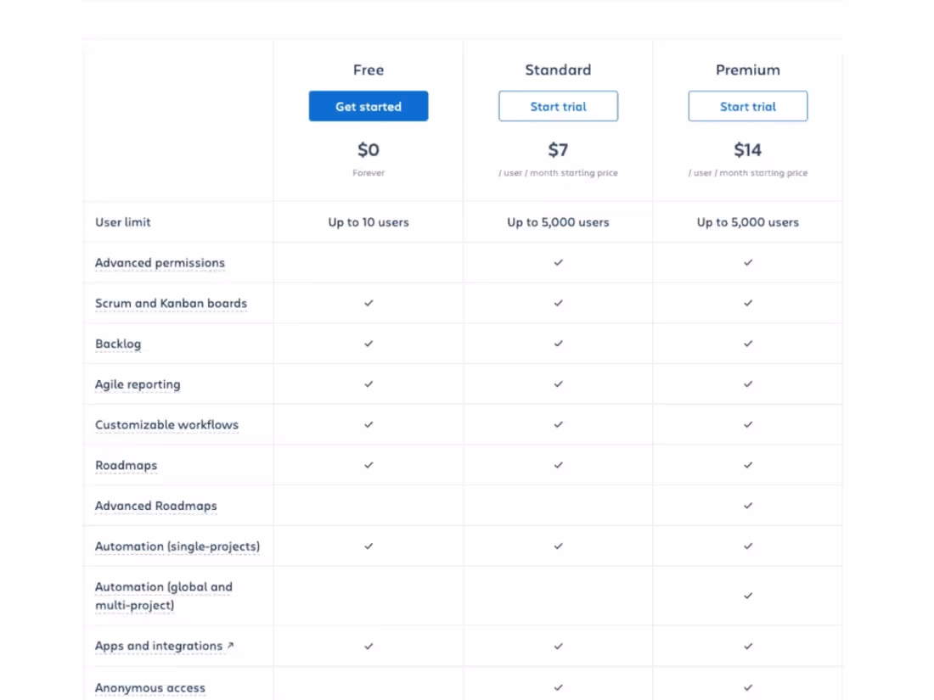Click the Premium checkmark for Advanced Roadmaps
This screenshot has height=700, width=934.
(x=748, y=506)
